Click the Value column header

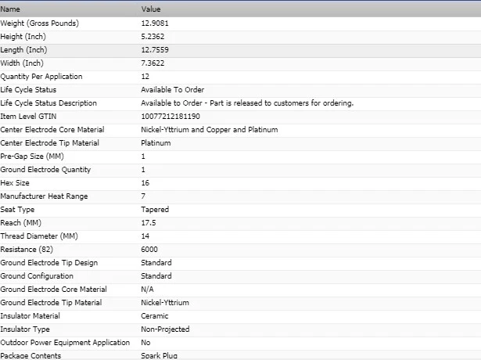[x=151, y=9]
